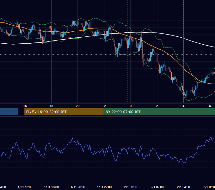Image resolution: width=215 pixels, height=190 pixels.
Task: Click the NY 22:00-07:00 JST session bar
Action: tap(159, 112)
